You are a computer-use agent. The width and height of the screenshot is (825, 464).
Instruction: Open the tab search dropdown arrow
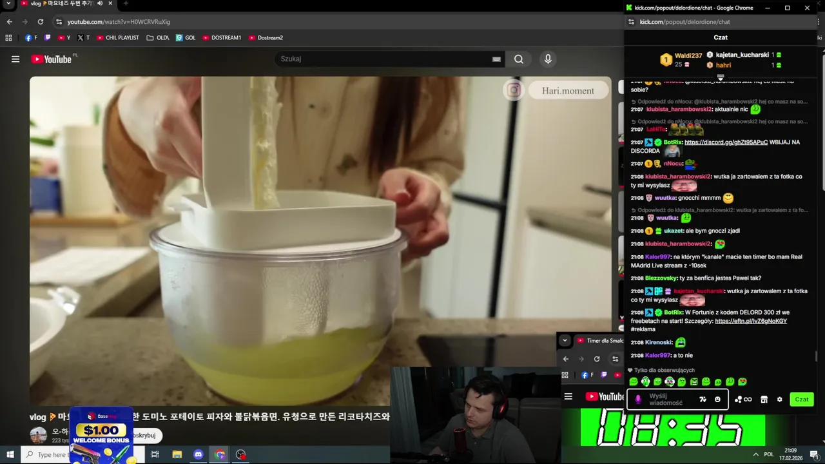pyautogui.click(x=8, y=4)
